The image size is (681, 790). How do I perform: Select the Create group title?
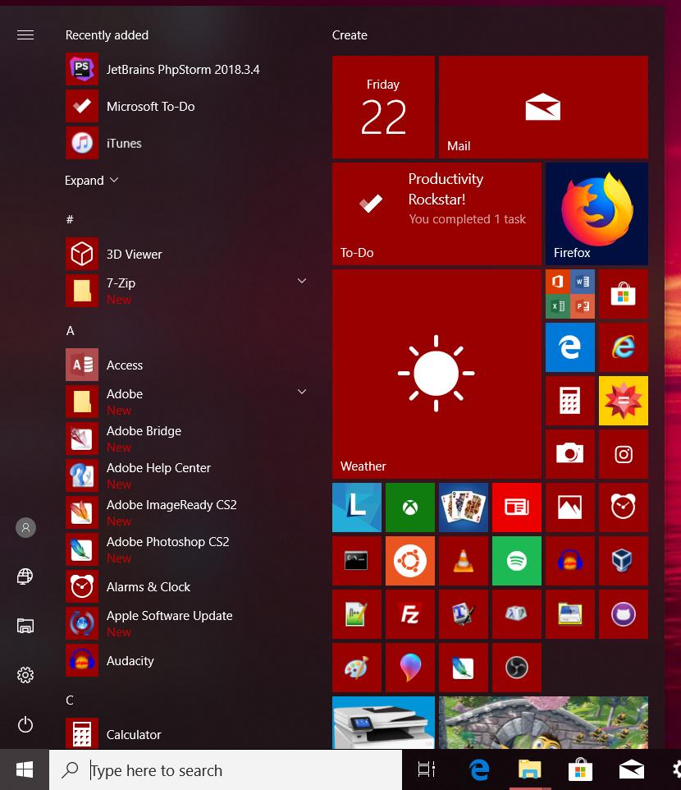(350, 34)
